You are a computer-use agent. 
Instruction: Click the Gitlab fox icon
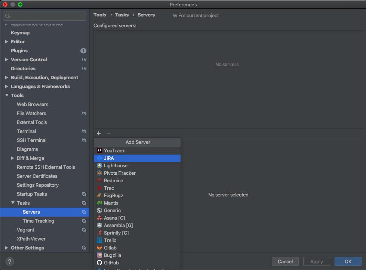99,248
